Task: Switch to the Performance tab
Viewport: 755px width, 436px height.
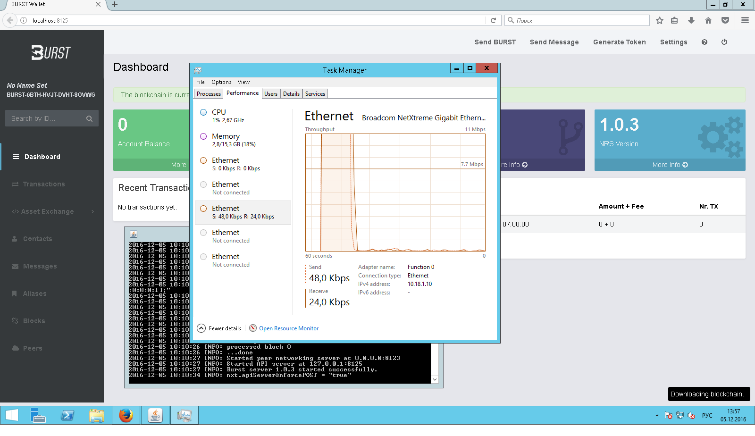Action: [243, 93]
